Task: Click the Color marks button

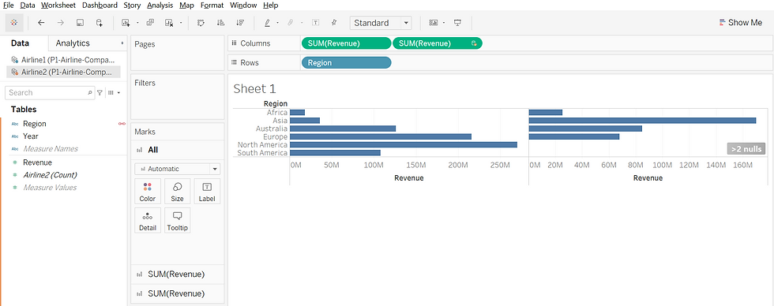Action: coord(148,192)
